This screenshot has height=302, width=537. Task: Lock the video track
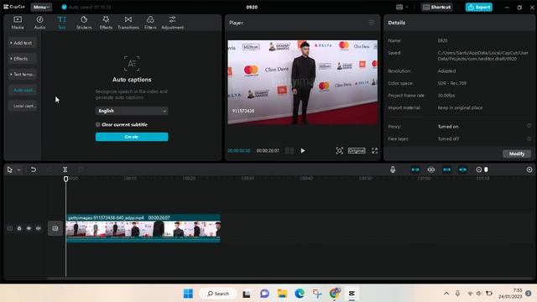click(19, 228)
